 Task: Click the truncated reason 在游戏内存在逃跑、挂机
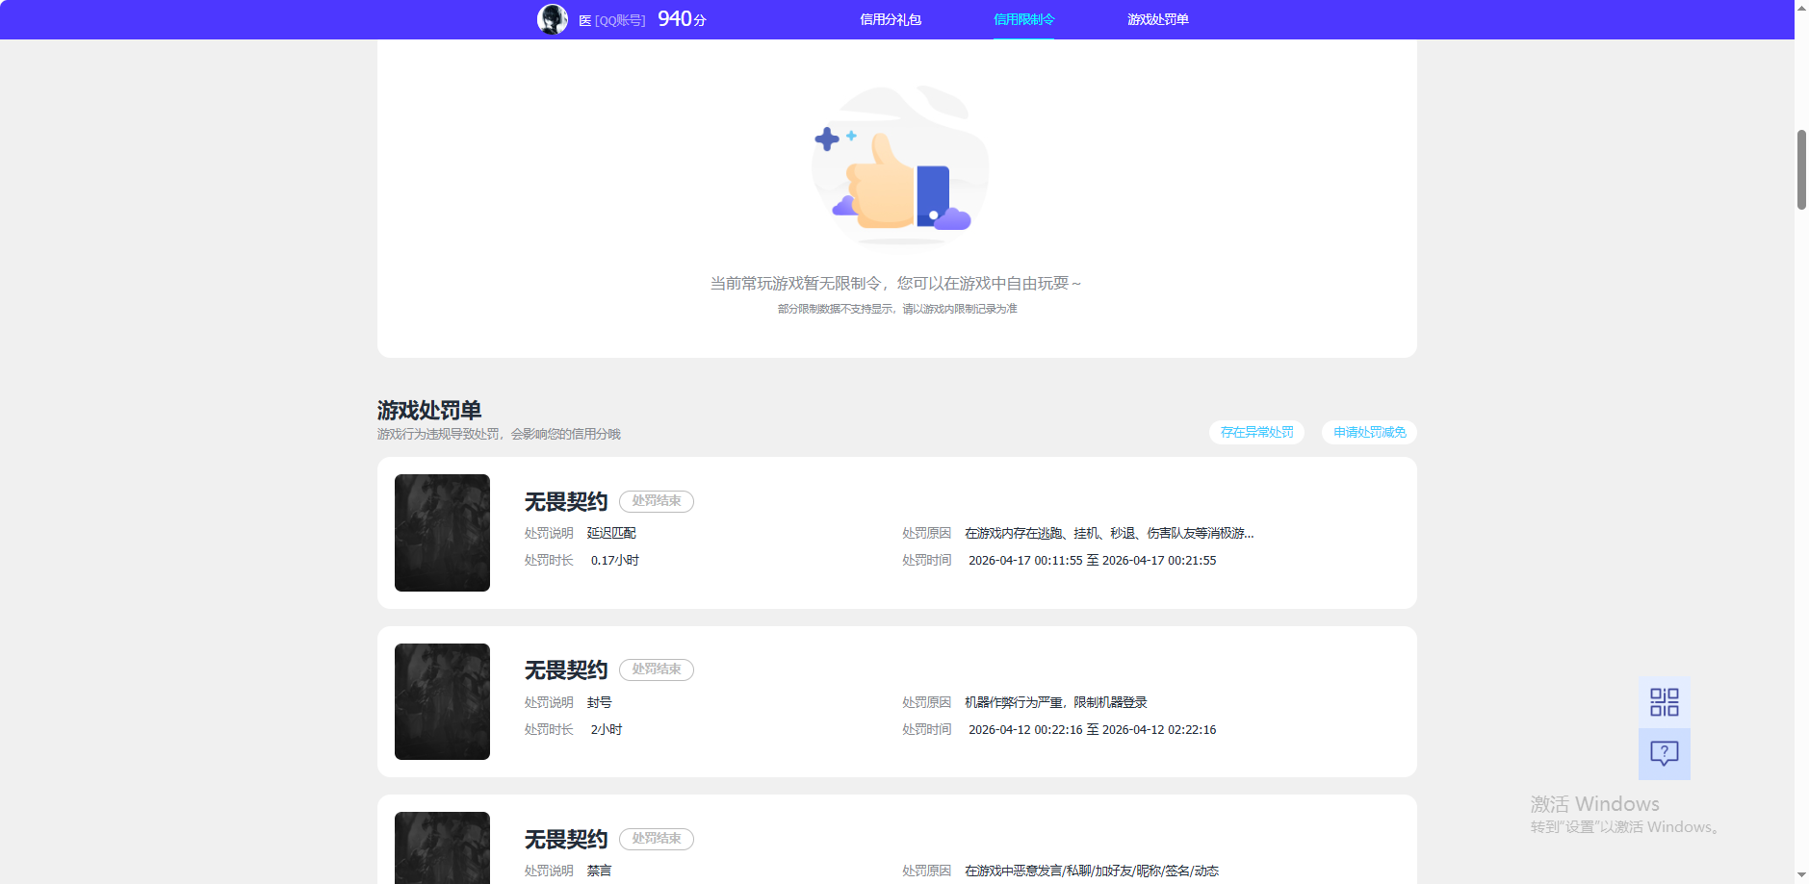(1109, 533)
